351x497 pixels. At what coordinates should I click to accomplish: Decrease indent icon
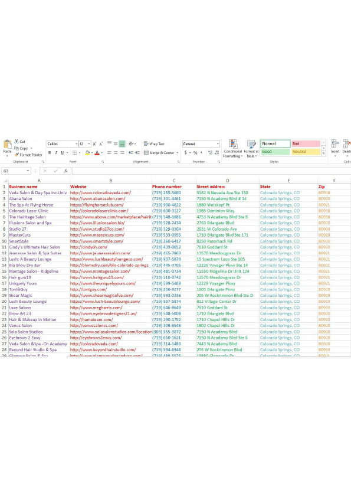click(x=131, y=153)
